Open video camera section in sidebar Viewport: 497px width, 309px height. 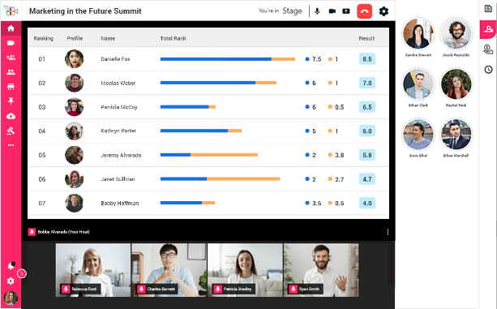pyautogui.click(x=11, y=43)
